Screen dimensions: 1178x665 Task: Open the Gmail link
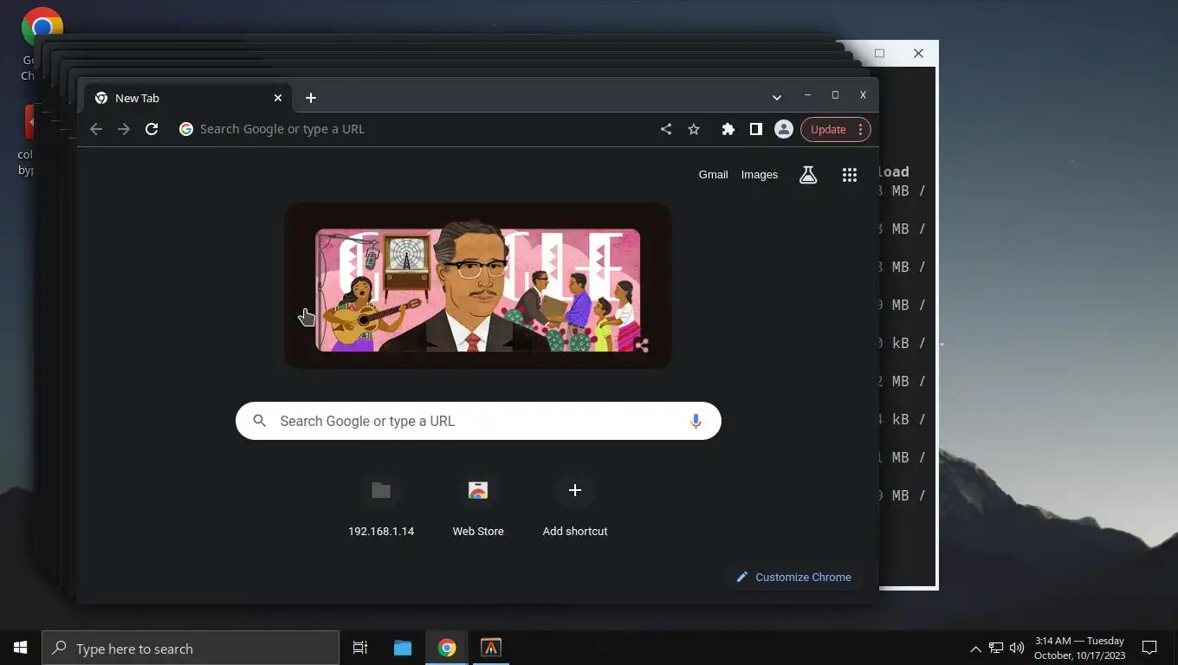click(x=713, y=174)
